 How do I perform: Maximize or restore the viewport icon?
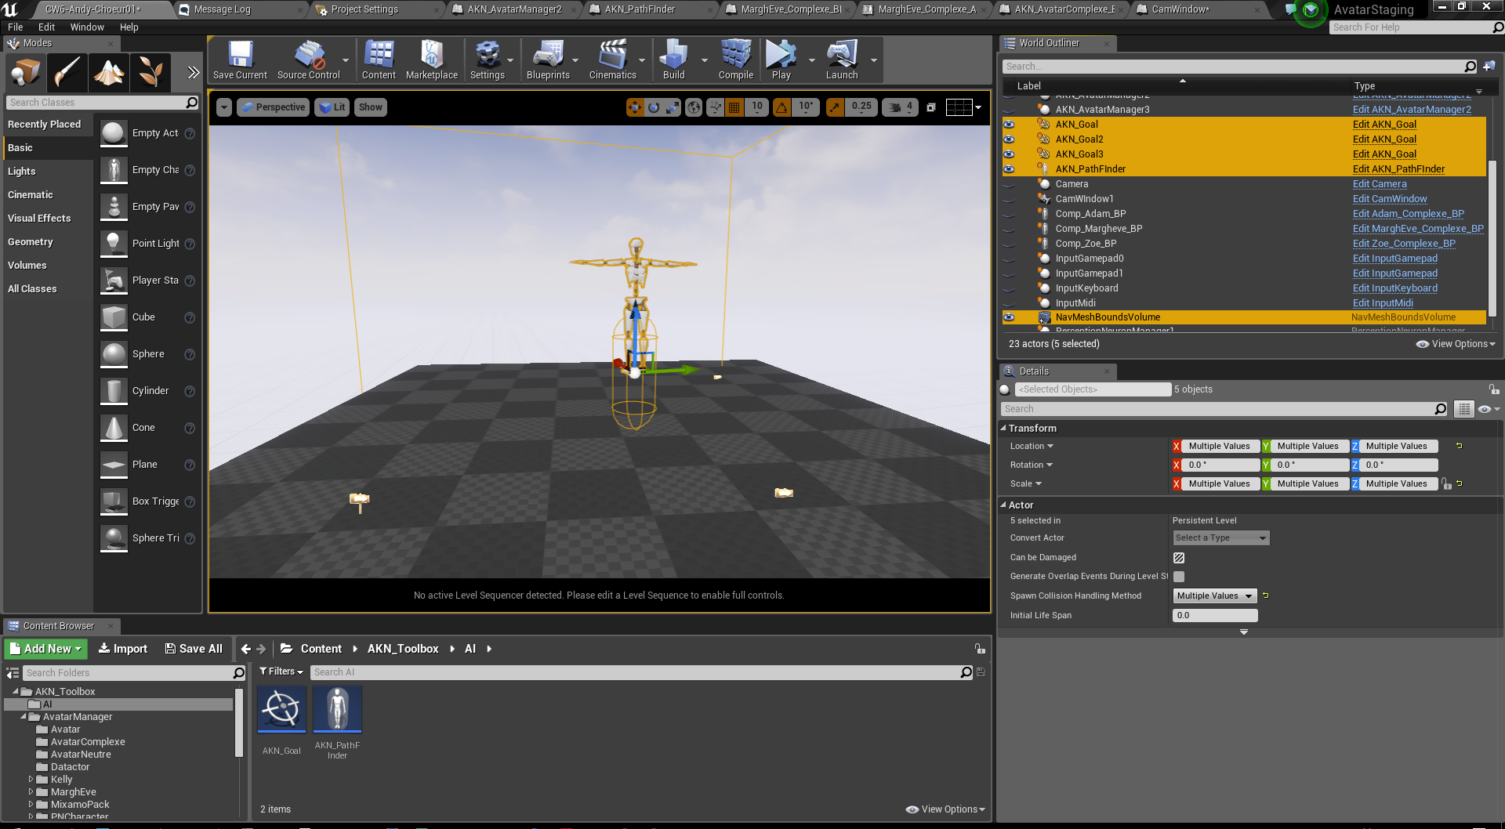click(931, 107)
